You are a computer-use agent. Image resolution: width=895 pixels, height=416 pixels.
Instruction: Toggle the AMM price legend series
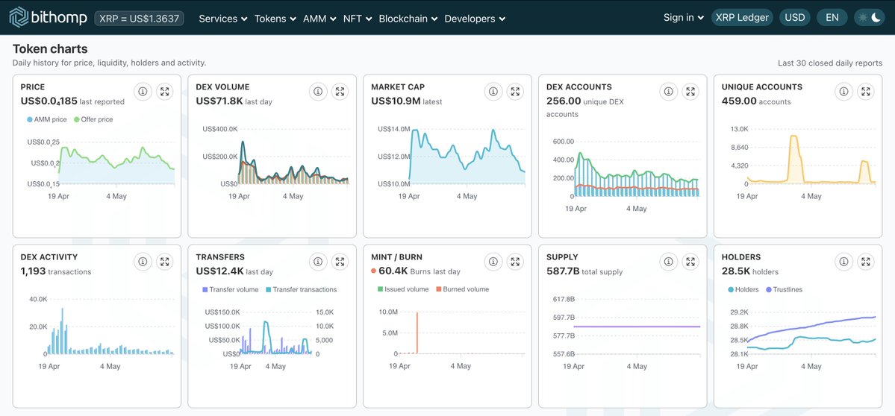47,120
